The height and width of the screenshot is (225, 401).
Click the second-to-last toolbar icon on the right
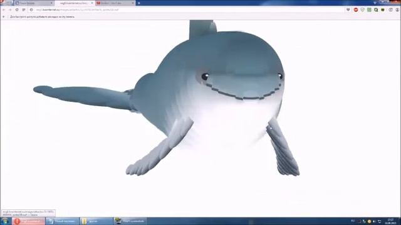point(390,10)
